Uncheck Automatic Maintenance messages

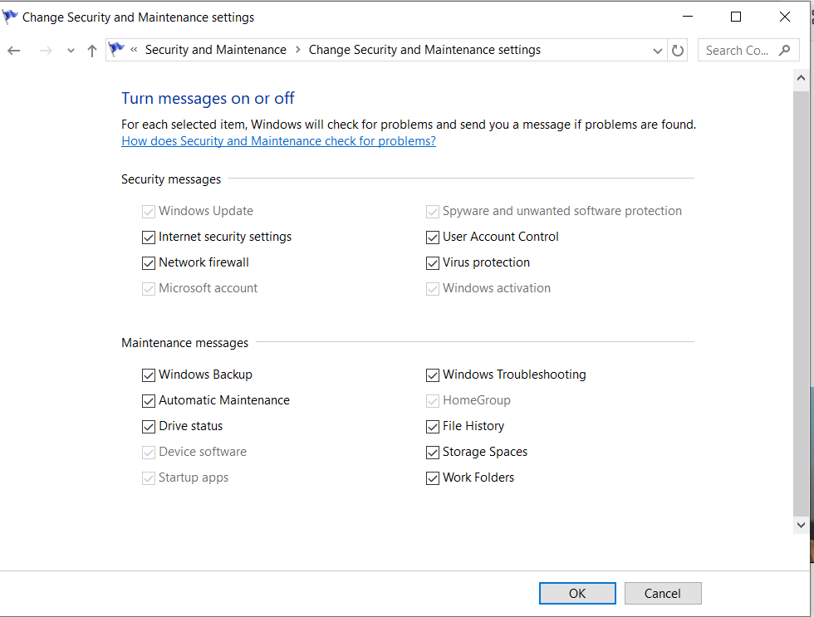[149, 400]
